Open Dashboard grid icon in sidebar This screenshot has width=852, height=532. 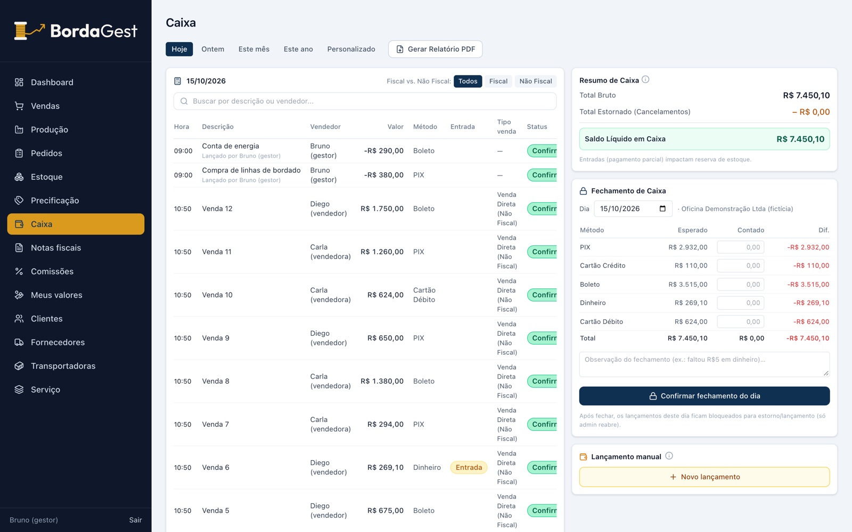pyautogui.click(x=19, y=82)
